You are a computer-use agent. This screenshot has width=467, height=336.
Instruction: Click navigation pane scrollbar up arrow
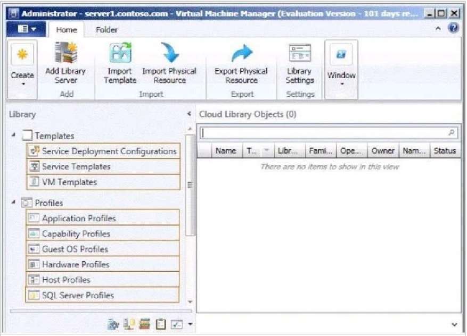pos(190,129)
